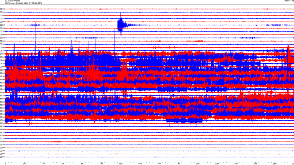The width and height of the screenshot is (294, 165).
Task: Click the 20:30 time label
Action: [2, 139]
